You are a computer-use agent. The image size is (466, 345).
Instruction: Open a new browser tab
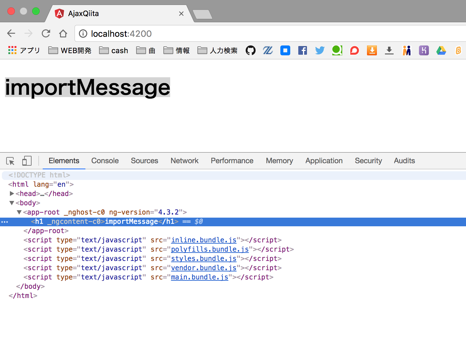[x=202, y=14]
